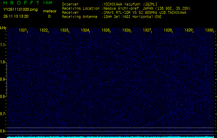This screenshot has width=217, height=138.
Task: Click the 0.6 frequency axis label
Action: click(3, 131)
